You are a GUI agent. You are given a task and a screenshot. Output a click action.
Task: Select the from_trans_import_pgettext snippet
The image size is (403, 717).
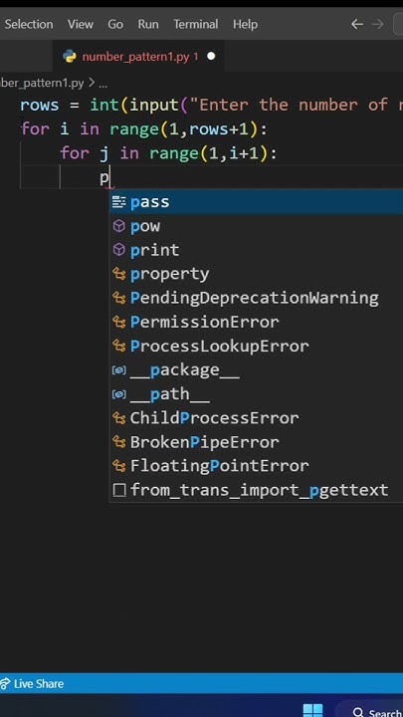click(257, 490)
